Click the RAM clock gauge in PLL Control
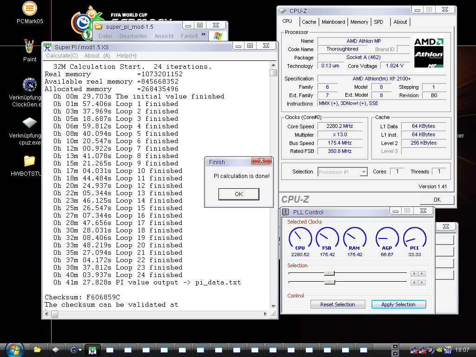This screenshot has width=476, height=357. (355, 238)
